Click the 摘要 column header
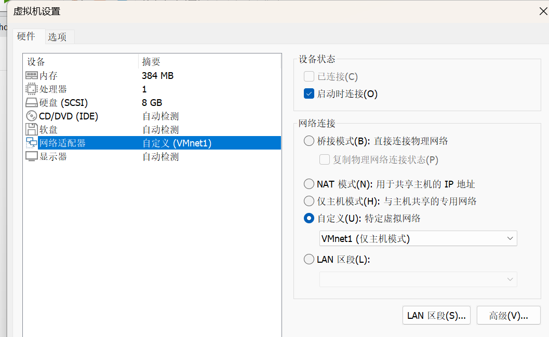The height and width of the screenshot is (337, 549). point(152,62)
